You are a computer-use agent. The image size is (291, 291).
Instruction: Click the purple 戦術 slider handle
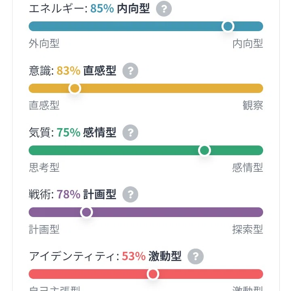point(86,212)
